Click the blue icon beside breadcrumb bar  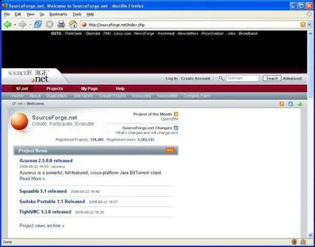290,103
